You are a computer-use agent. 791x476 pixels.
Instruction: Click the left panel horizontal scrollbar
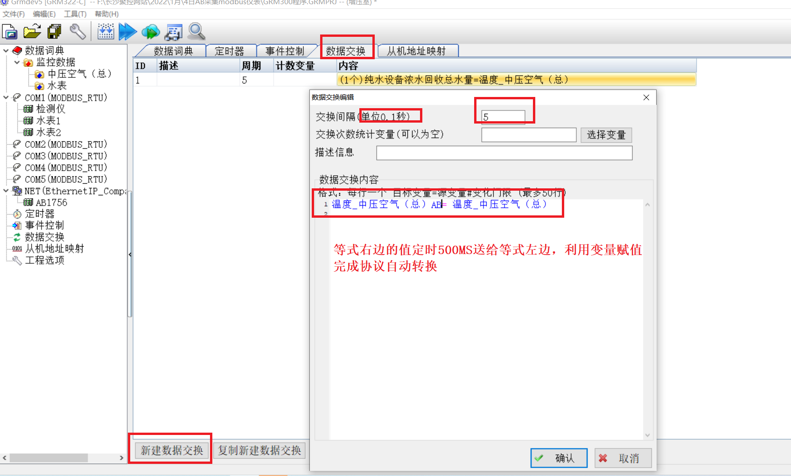[63, 458]
